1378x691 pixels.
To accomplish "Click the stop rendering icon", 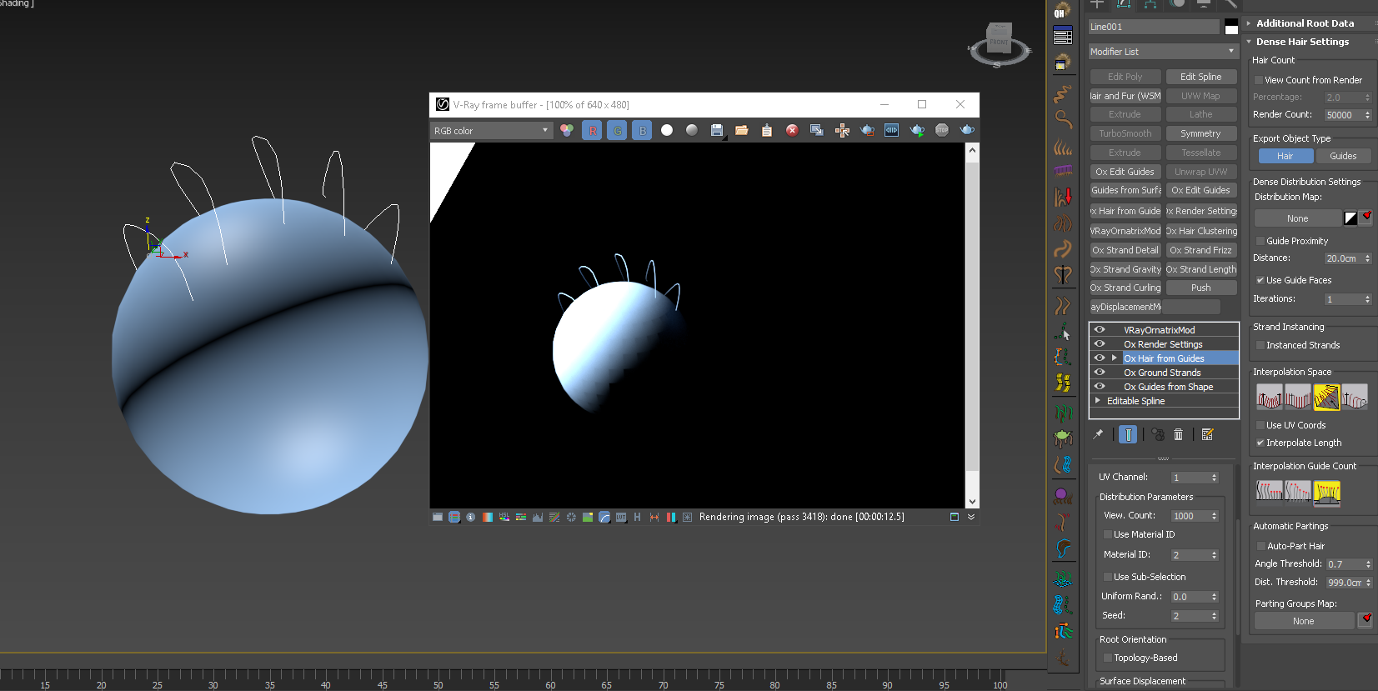I will pos(941,130).
